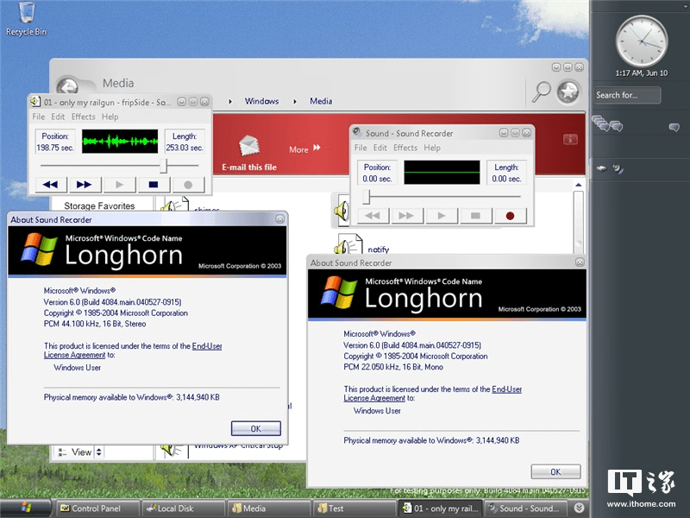
Task: Open the View options at the window bottom
Action: pyautogui.click(x=82, y=452)
